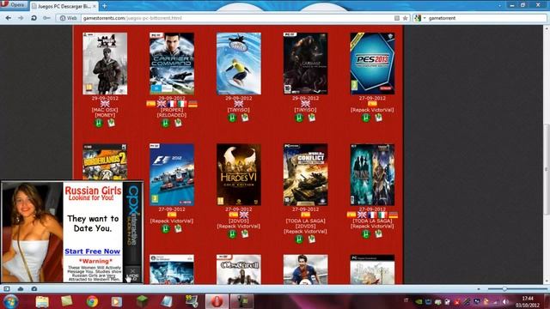Open info sheet icon under Heroes VI
Viewport: 550px width, 309px height.
pyautogui.click(x=245, y=233)
